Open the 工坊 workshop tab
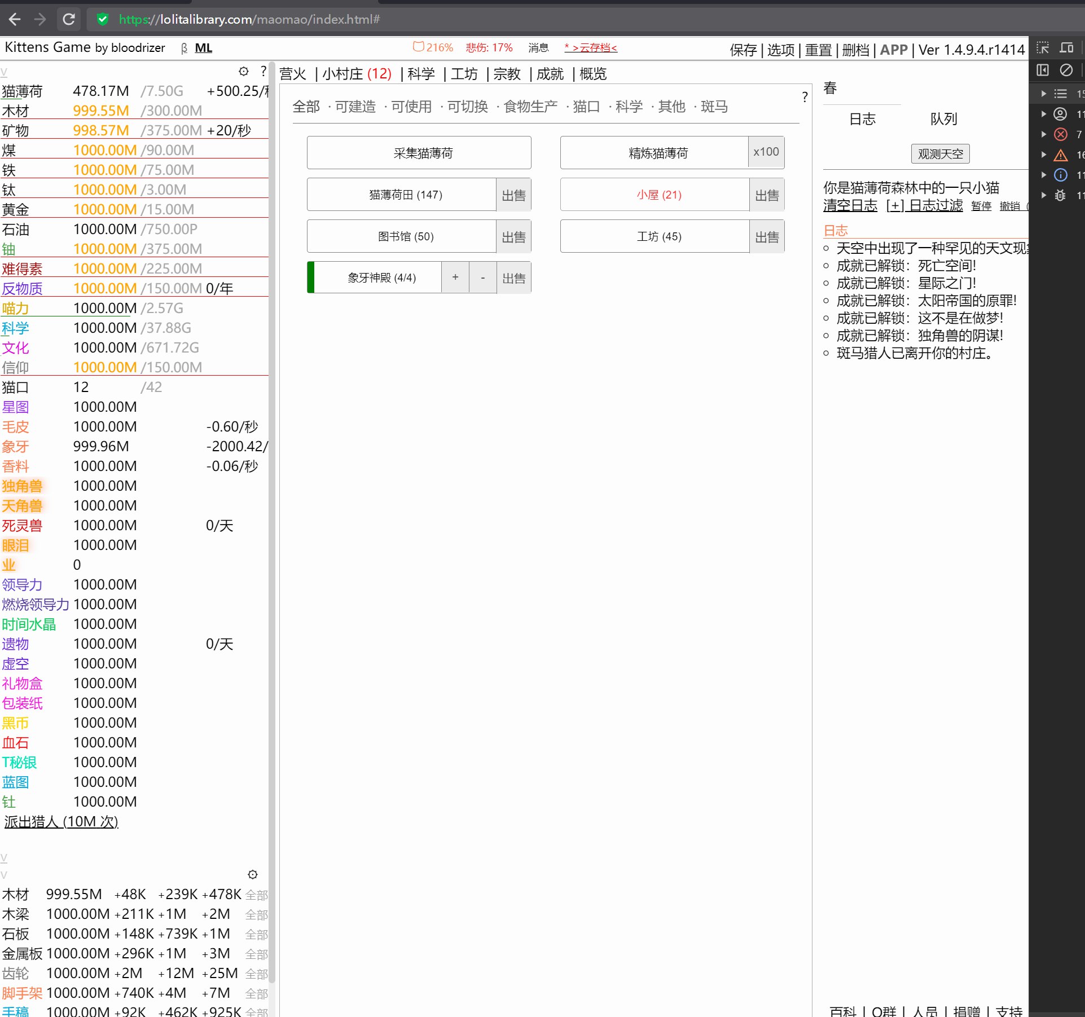1085x1017 pixels. click(x=464, y=74)
